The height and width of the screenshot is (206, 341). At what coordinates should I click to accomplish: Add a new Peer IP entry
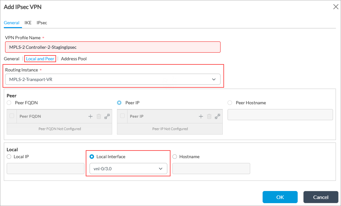click(201, 116)
